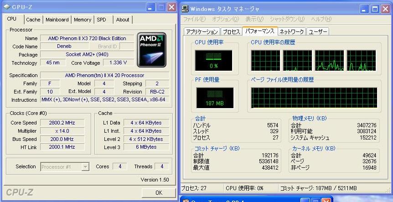Open the ファイル(F) menu in Task Manager
The height and width of the screenshot is (202, 393).
click(x=194, y=19)
